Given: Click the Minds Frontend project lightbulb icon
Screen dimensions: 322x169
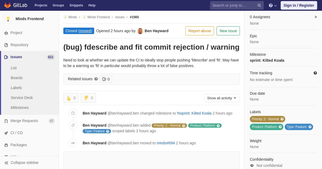Looking at the screenshot, I should point(8,19).
